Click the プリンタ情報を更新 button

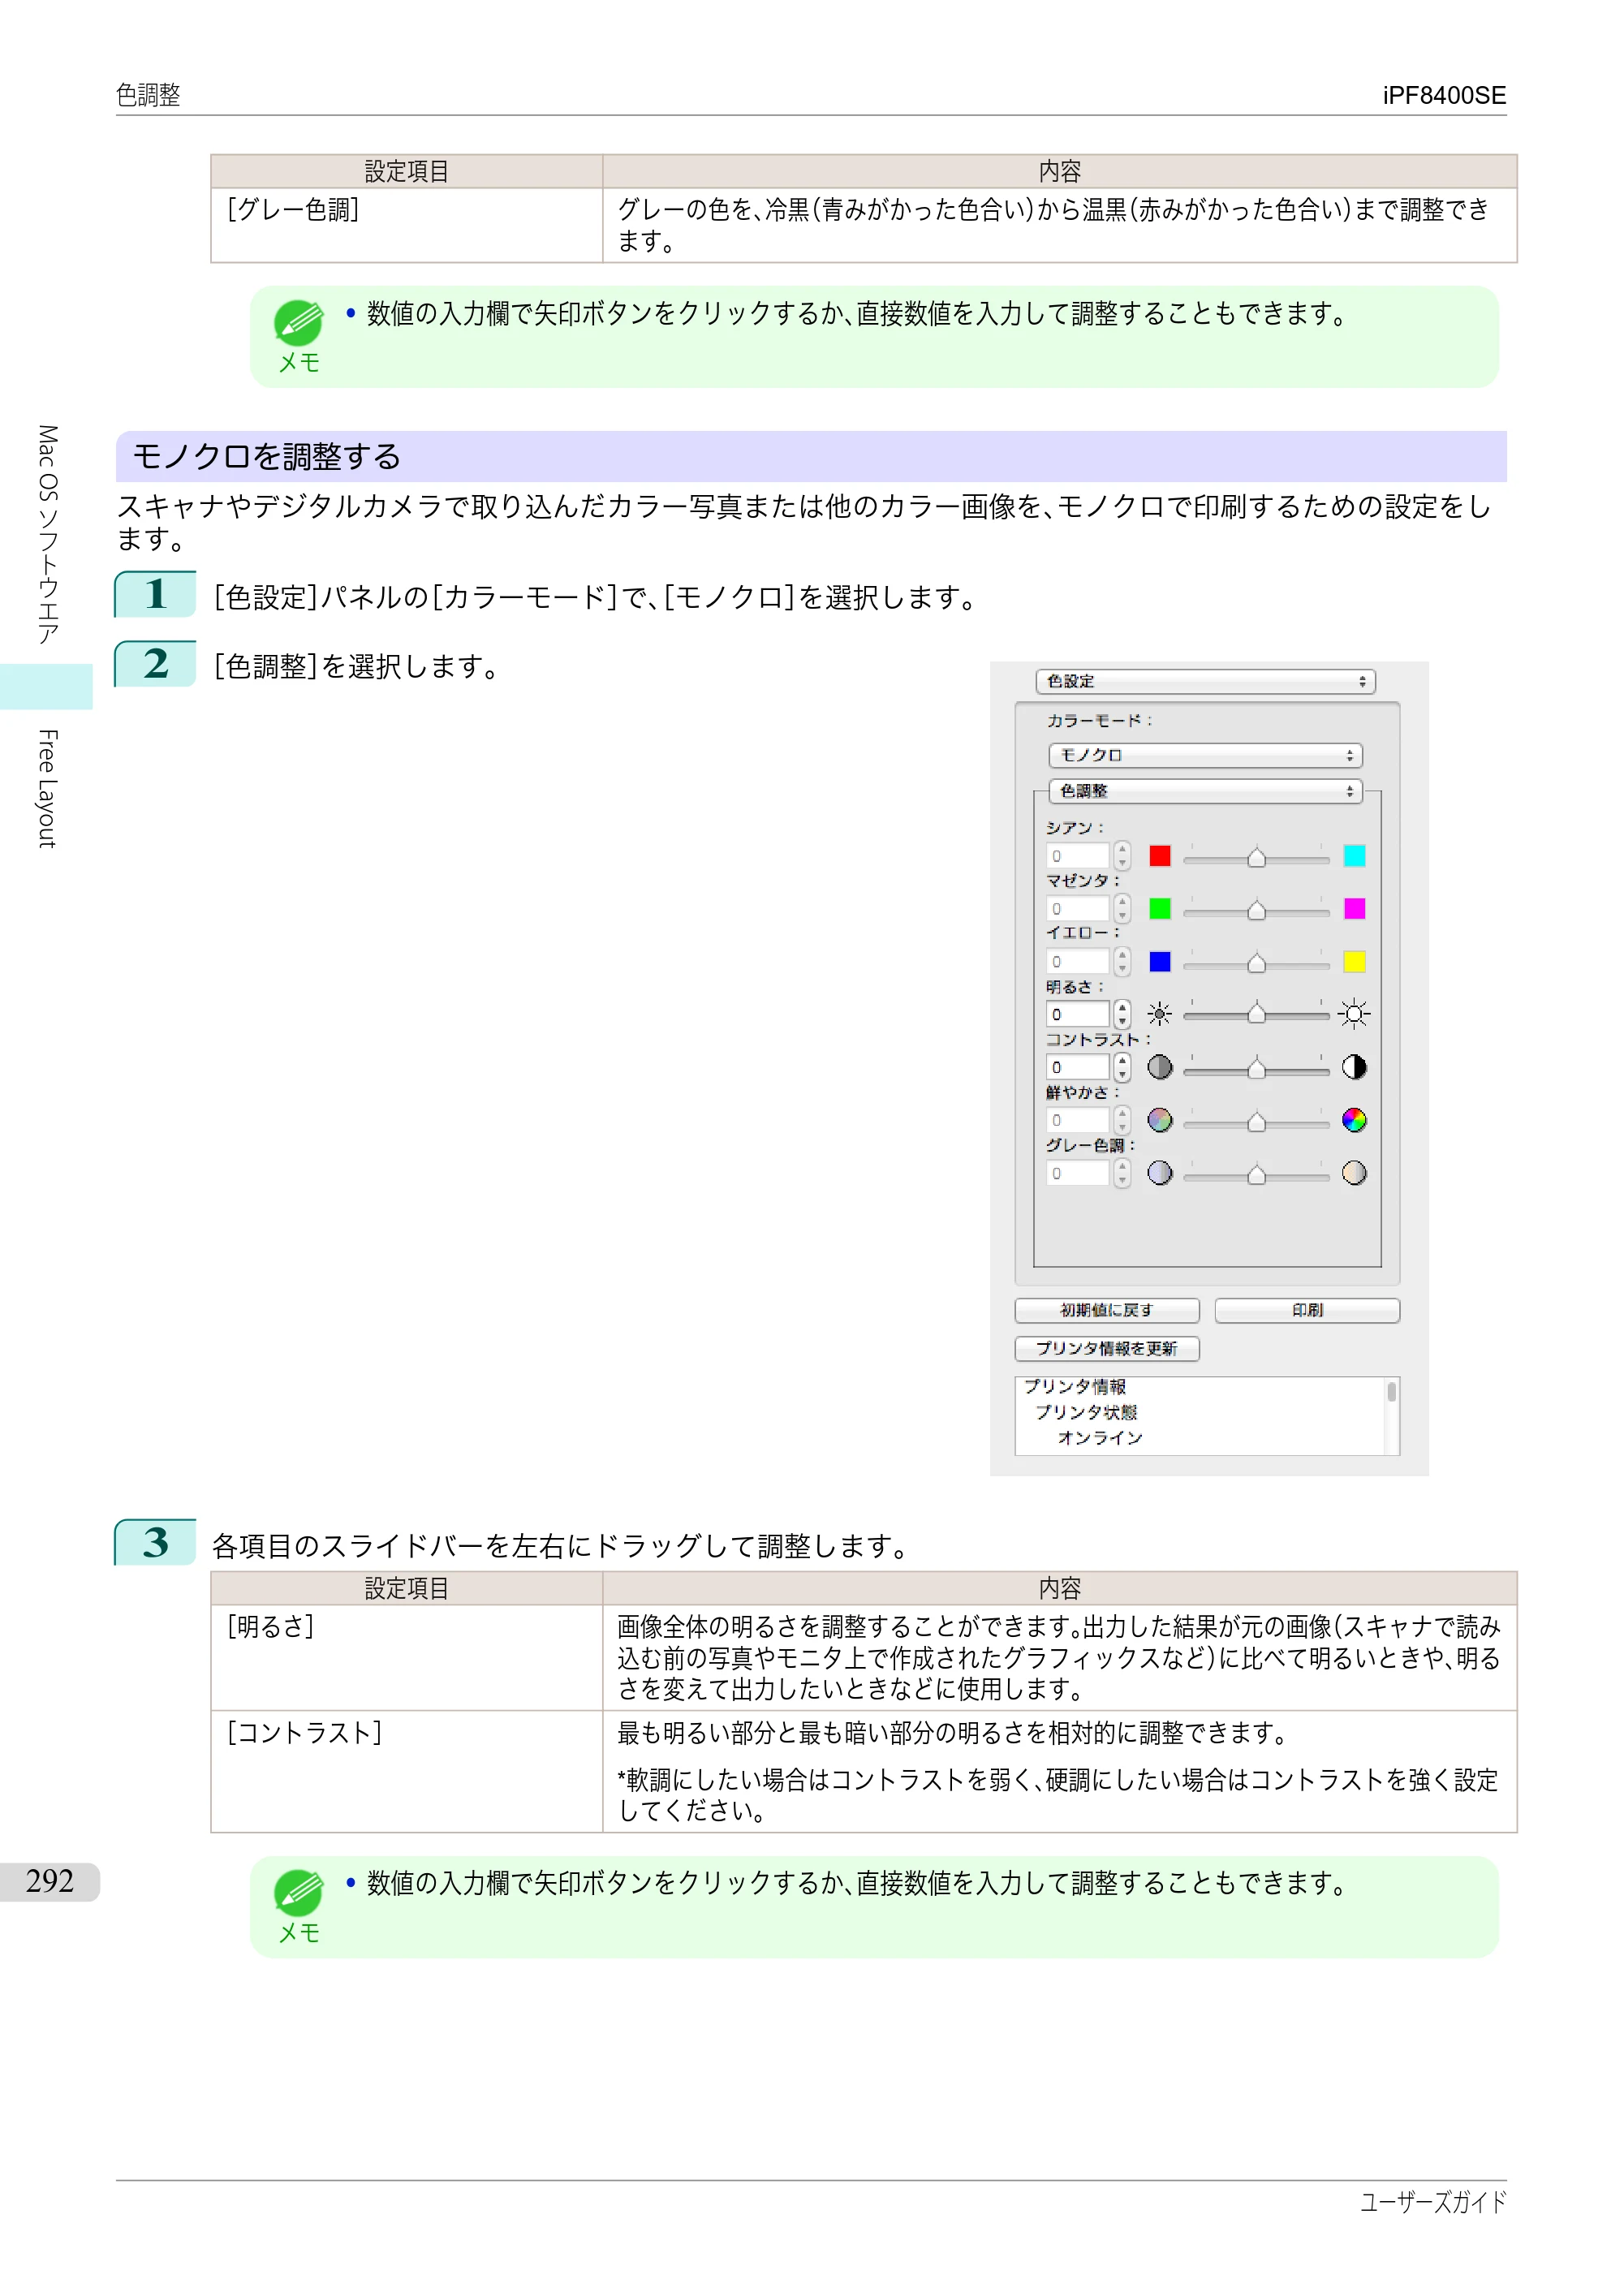(1107, 1349)
